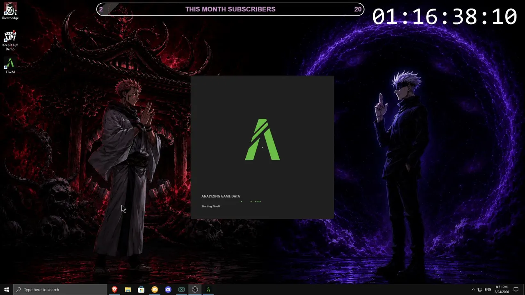Select the Keep It Up! Demo desktop shortcut
Viewport: 525px width, 295px height.
point(10,41)
